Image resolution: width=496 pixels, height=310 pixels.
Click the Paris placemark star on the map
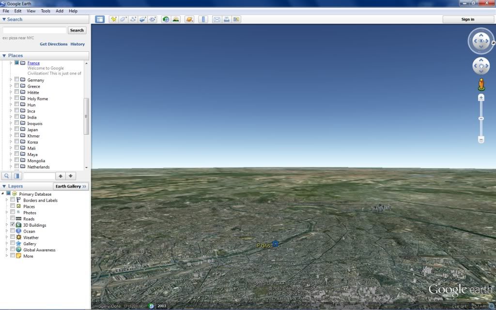click(276, 243)
